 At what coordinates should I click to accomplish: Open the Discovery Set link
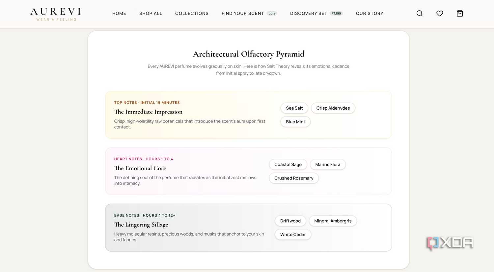[x=316, y=14]
